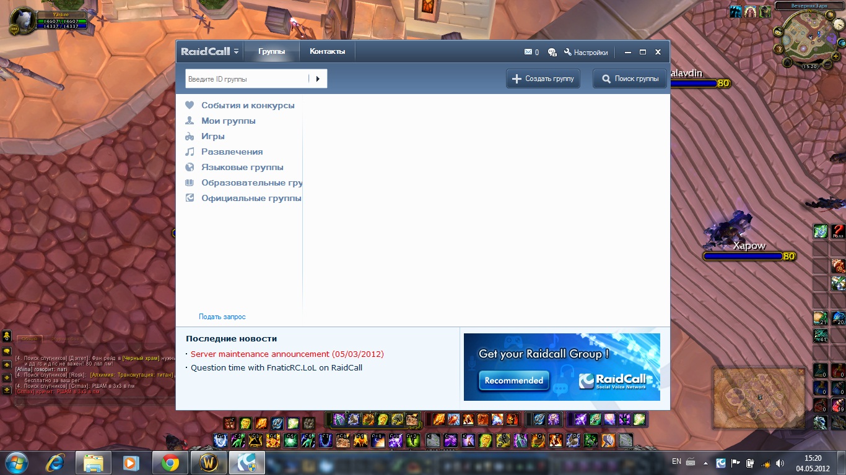
Task: Click the volume speaker tray icon
Action: point(780,463)
